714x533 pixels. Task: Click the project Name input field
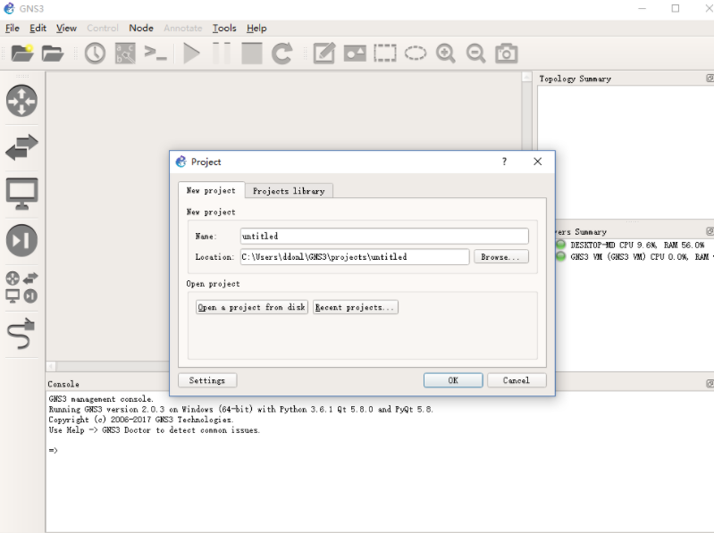(x=384, y=236)
